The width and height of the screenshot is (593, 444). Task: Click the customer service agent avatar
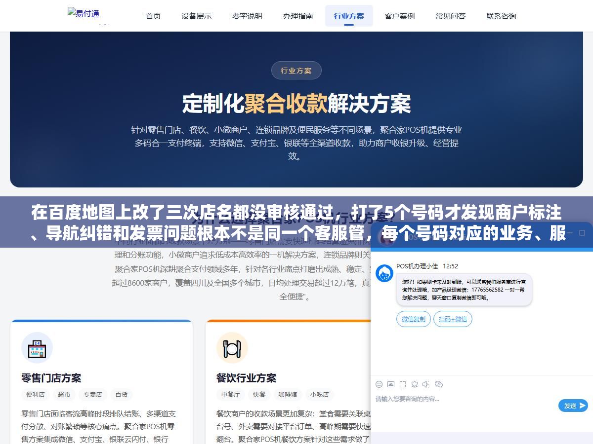(x=384, y=273)
